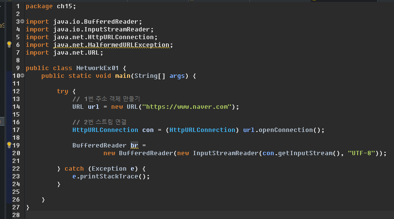Collapse the main method fold toggle on line 10
Image resolution: width=394 pixels, height=219 pixels.
click(22, 75)
